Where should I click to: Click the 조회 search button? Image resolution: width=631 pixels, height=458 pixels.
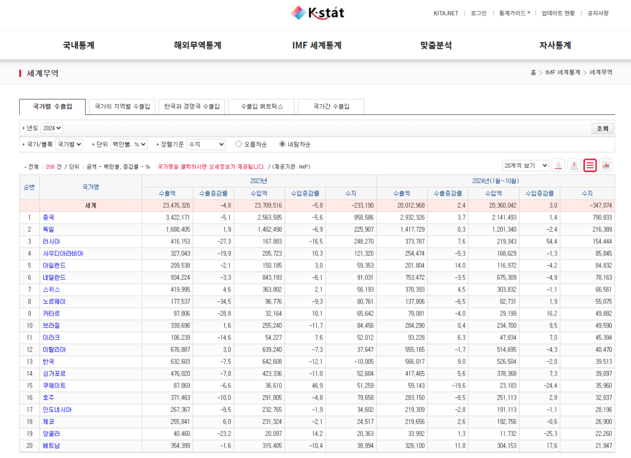click(x=603, y=128)
